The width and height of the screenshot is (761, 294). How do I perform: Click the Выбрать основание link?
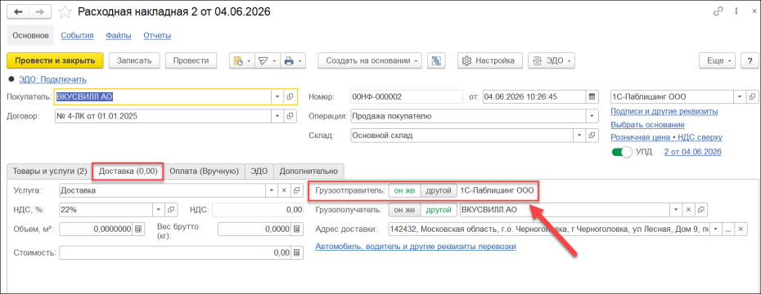tap(647, 124)
